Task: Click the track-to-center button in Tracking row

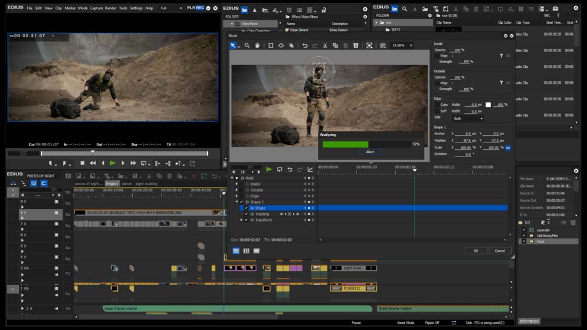Action: (289, 214)
